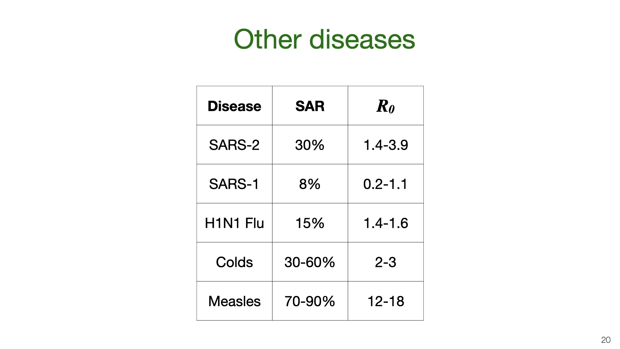The height and width of the screenshot is (349, 620).
Task: Click the 70-90% SAR value
Action: pyautogui.click(x=310, y=301)
